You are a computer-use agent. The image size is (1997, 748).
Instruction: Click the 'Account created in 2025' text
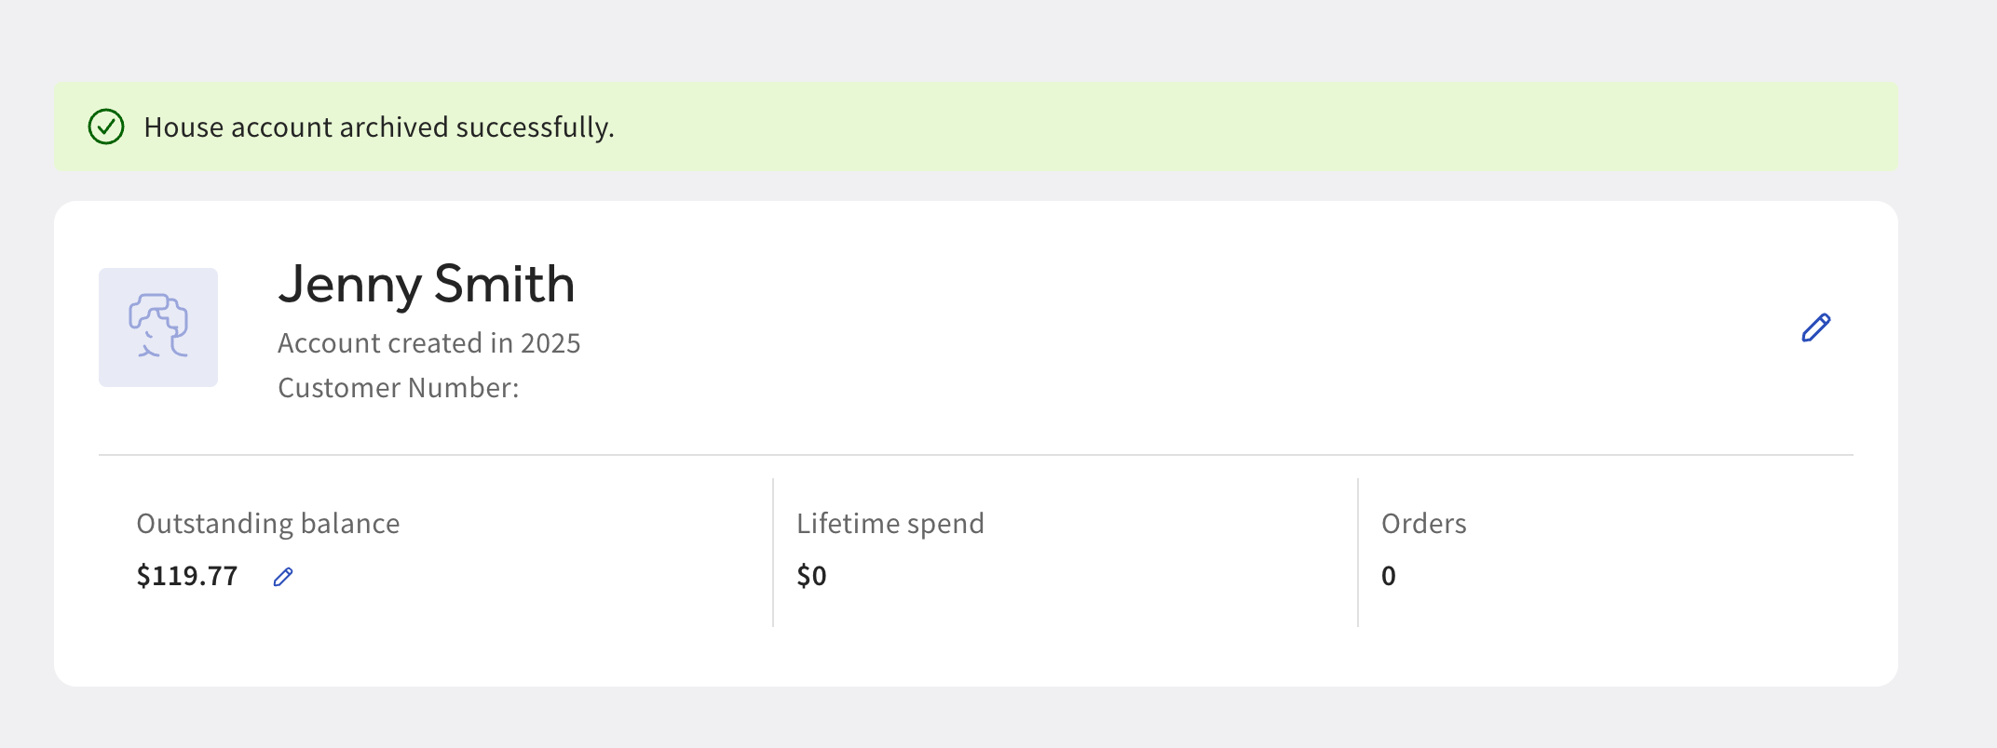point(428,343)
